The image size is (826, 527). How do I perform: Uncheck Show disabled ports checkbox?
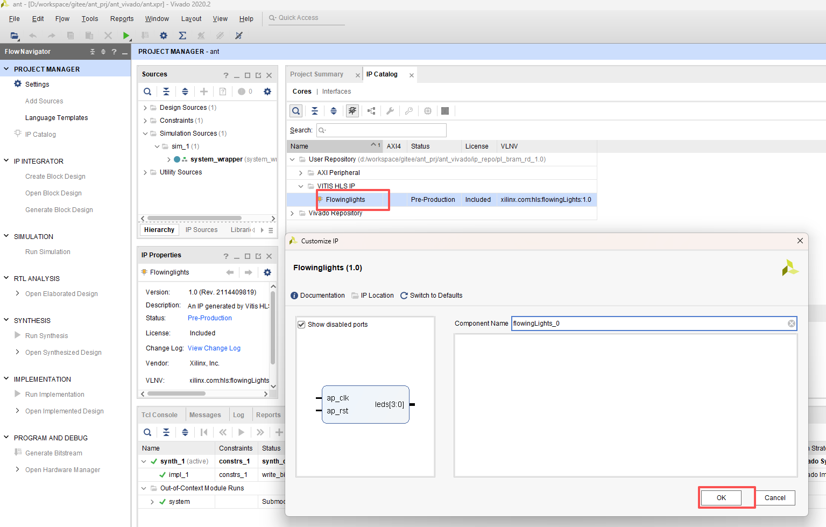(301, 325)
